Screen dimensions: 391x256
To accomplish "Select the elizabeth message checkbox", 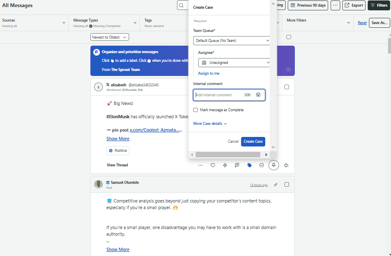I will click(x=287, y=87).
